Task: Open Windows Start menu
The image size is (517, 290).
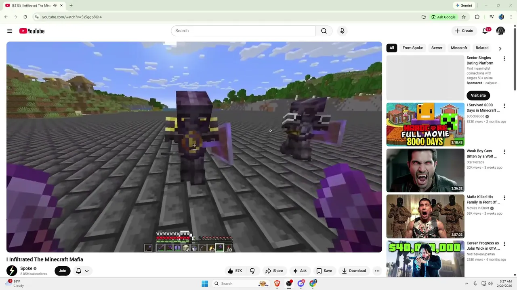Action: (x=205, y=284)
